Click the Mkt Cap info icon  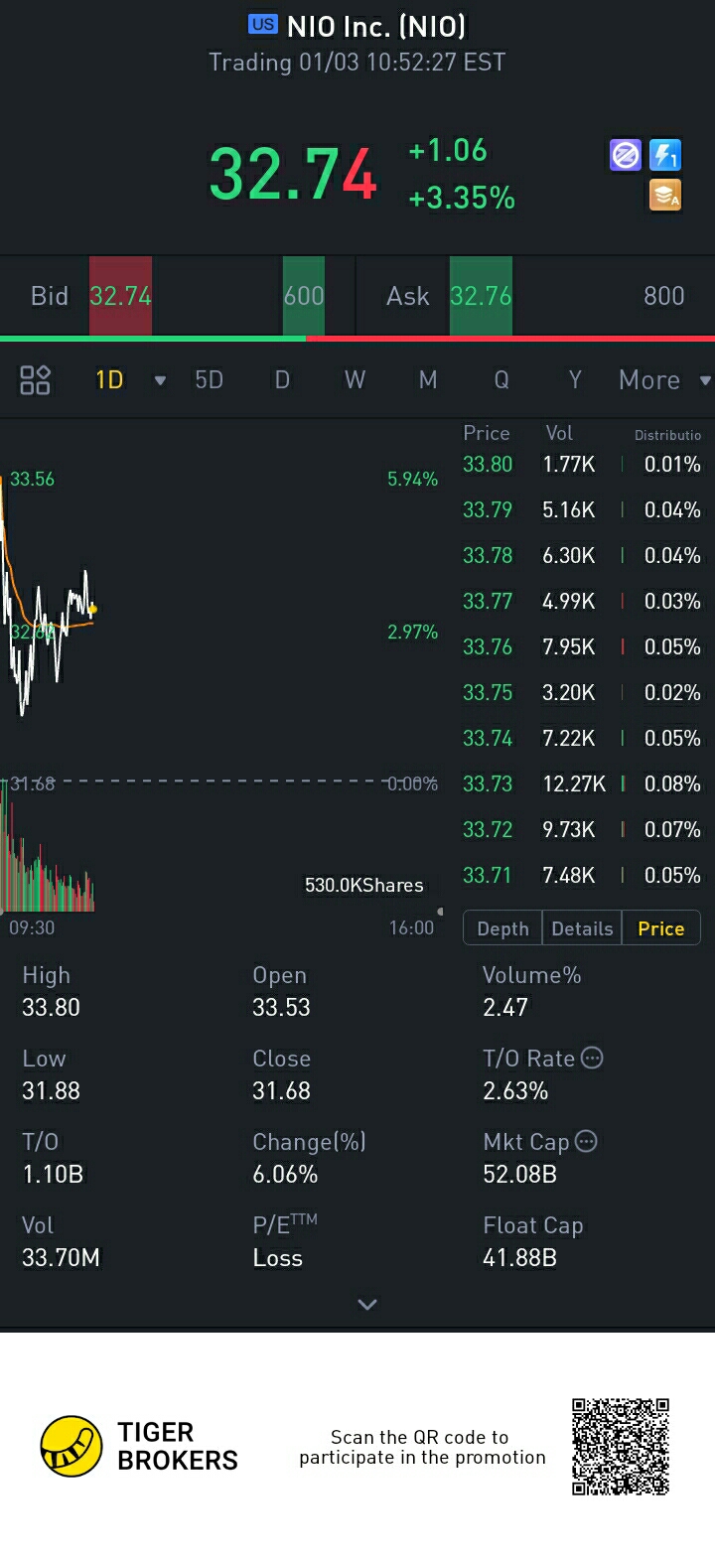point(587,1141)
